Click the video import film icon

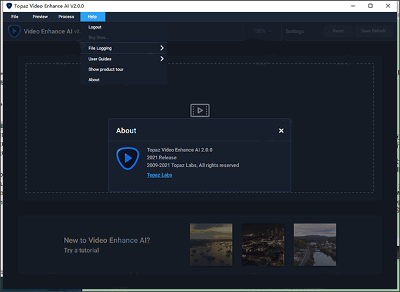pos(200,111)
